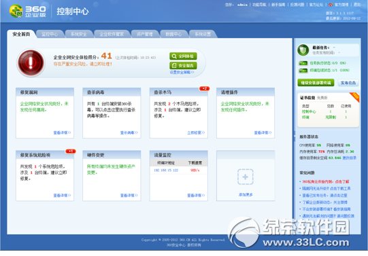The height and width of the screenshot is (256, 368).
Task: Click the green icon beside 终端在线状态
Action: (x=303, y=70)
